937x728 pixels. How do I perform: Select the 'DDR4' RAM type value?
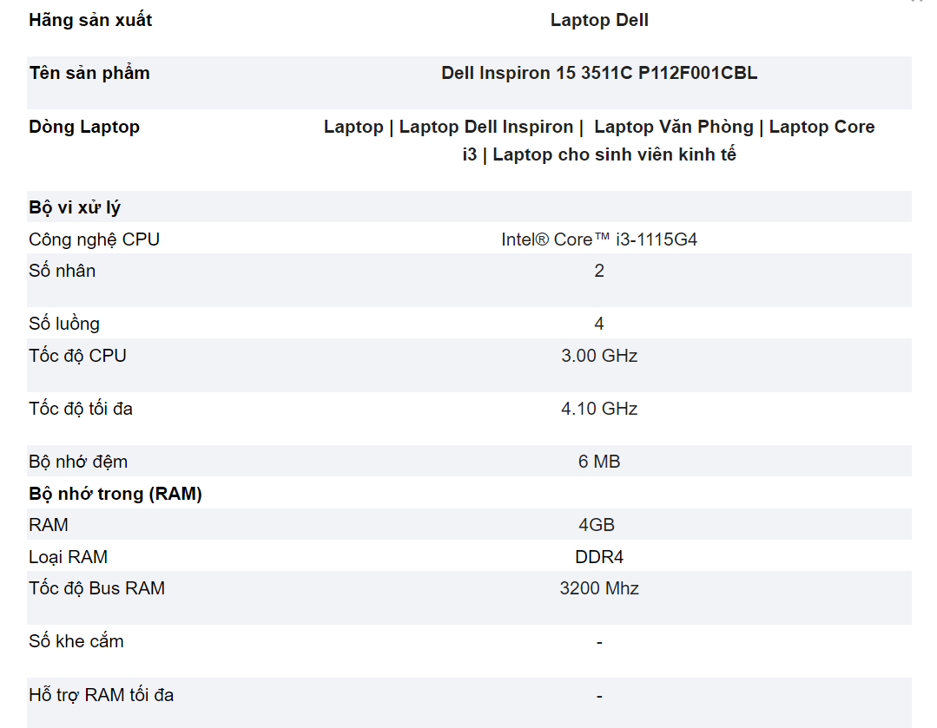point(599,556)
